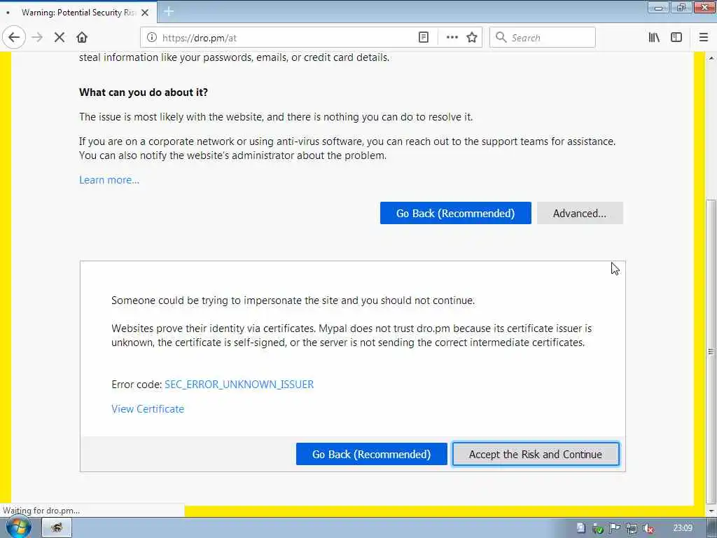Close the Warning: Potential Security Risk tab
717x538 pixels.
coord(145,13)
